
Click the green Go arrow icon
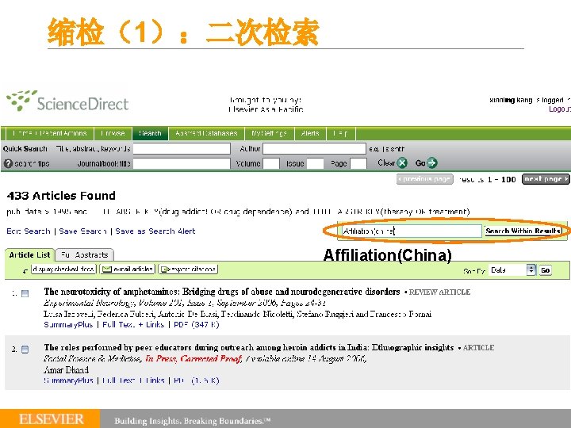[x=432, y=163]
